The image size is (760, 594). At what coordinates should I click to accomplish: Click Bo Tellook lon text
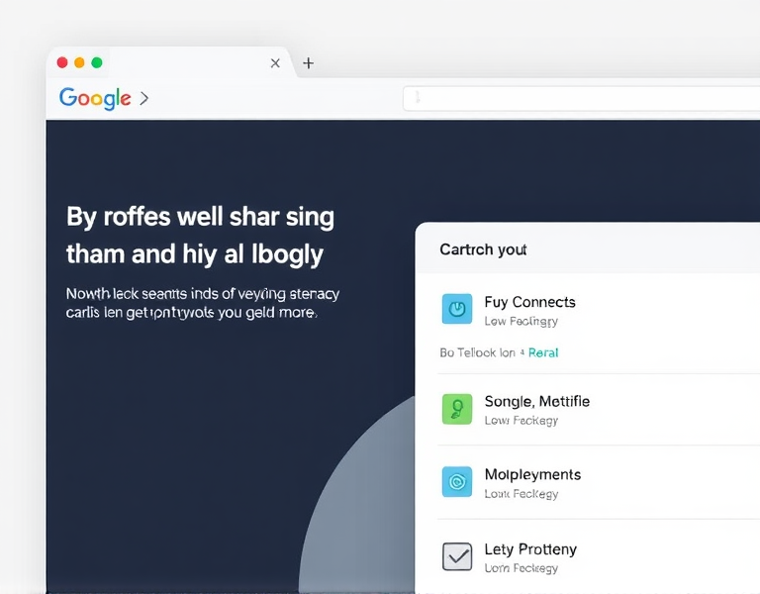(477, 353)
